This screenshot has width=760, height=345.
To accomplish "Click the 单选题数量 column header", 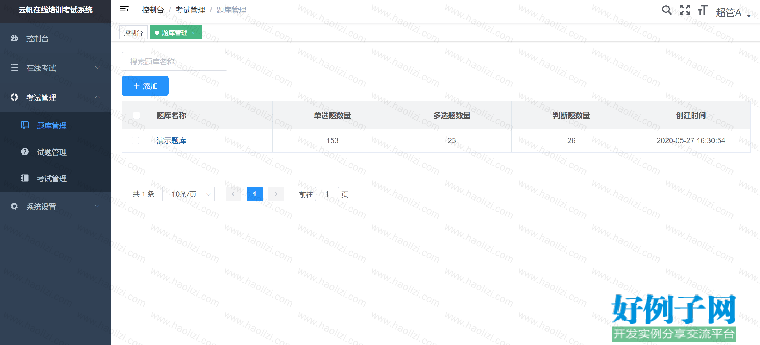I will pos(332,115).
